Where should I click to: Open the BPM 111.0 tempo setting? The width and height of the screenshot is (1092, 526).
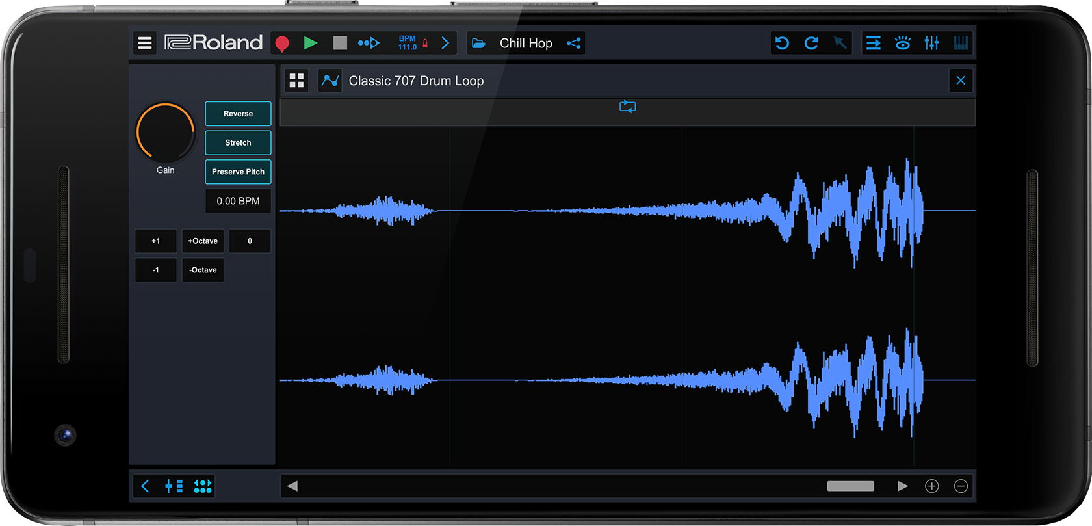(x=408, y=43)
